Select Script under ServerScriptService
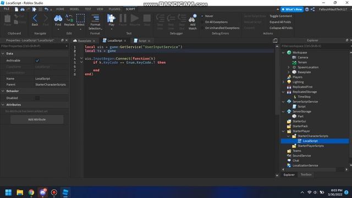The height and width of the screenshot is (198, 352). (x=301, y=107)
